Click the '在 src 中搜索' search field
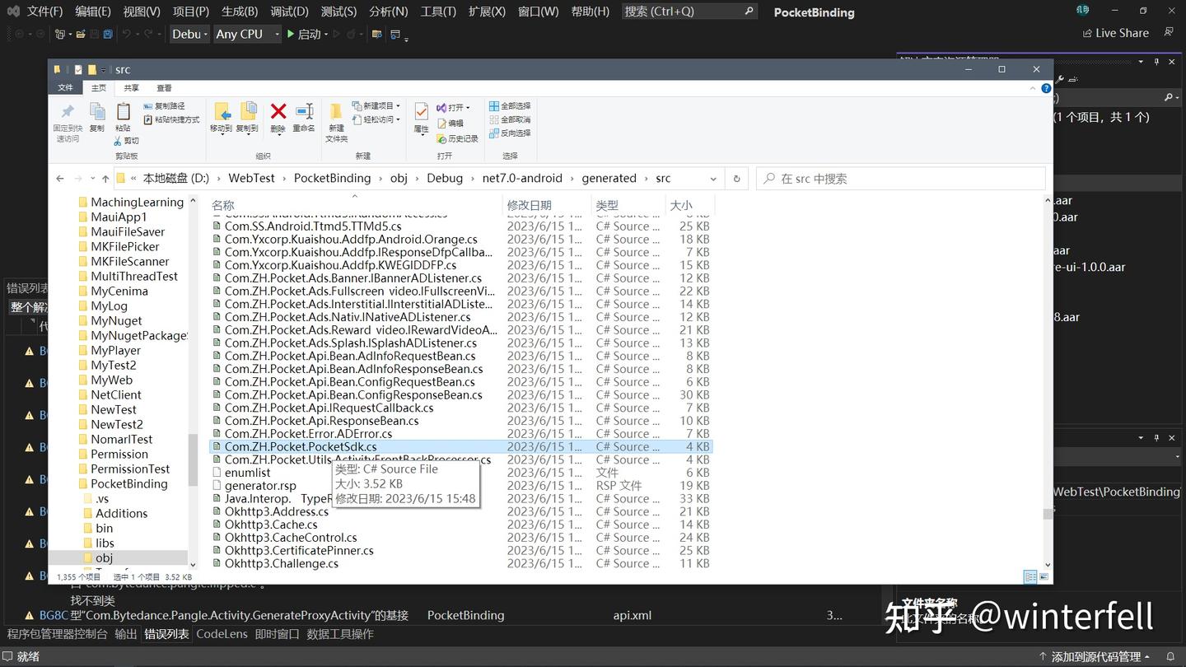Screen dimensions: 1186x667 tap(901, 179)
